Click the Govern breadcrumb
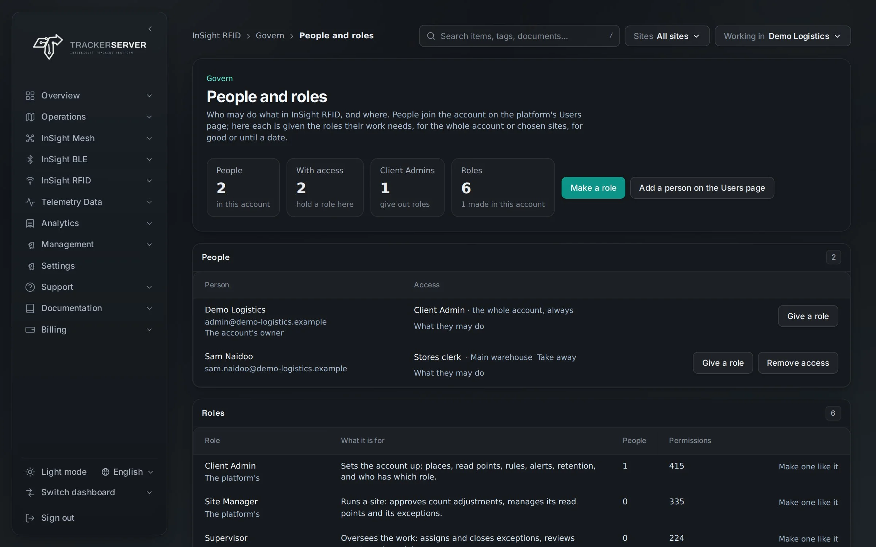The width and height of the screenshot is (876, 547). [270, 35]
